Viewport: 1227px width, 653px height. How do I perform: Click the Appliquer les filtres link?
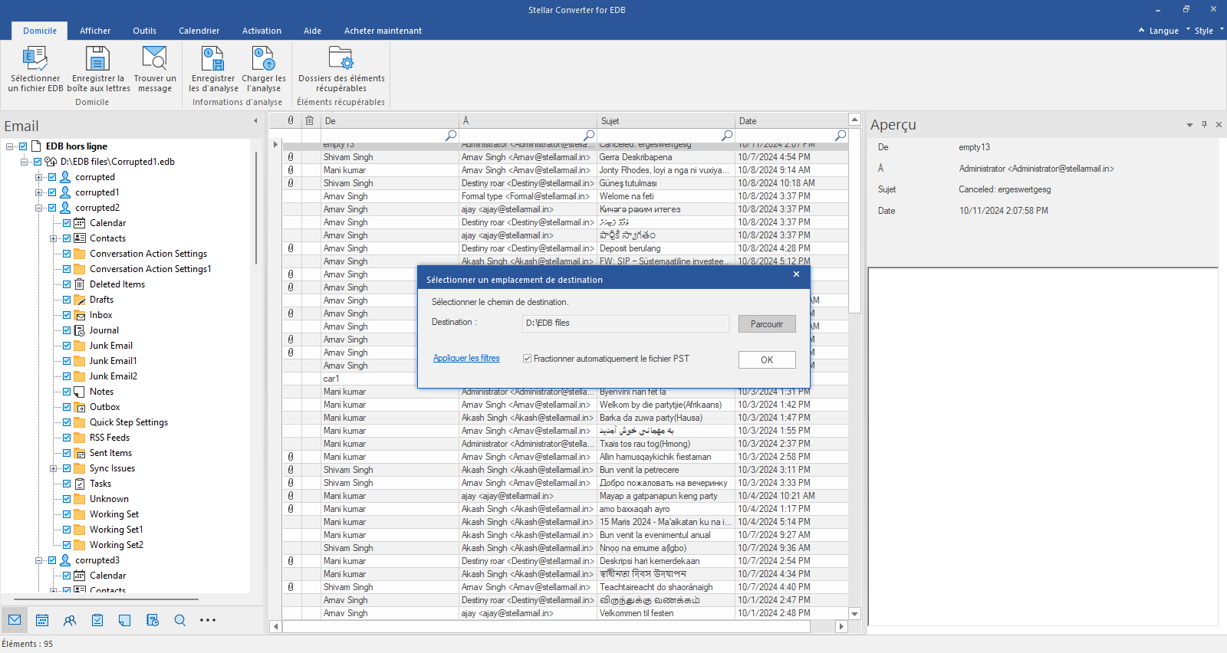click(466, 358)
